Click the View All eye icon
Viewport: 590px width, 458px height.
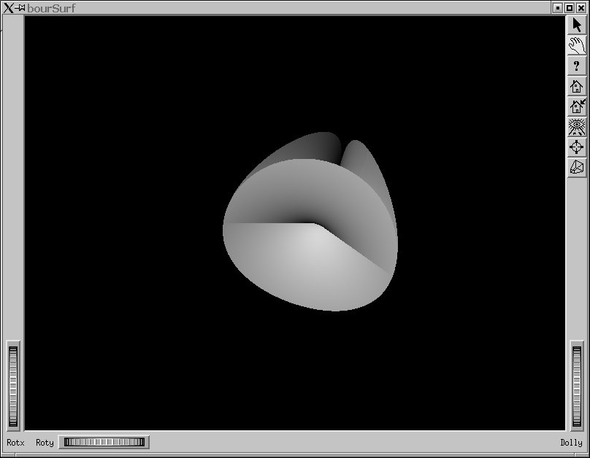click(576, 127)
